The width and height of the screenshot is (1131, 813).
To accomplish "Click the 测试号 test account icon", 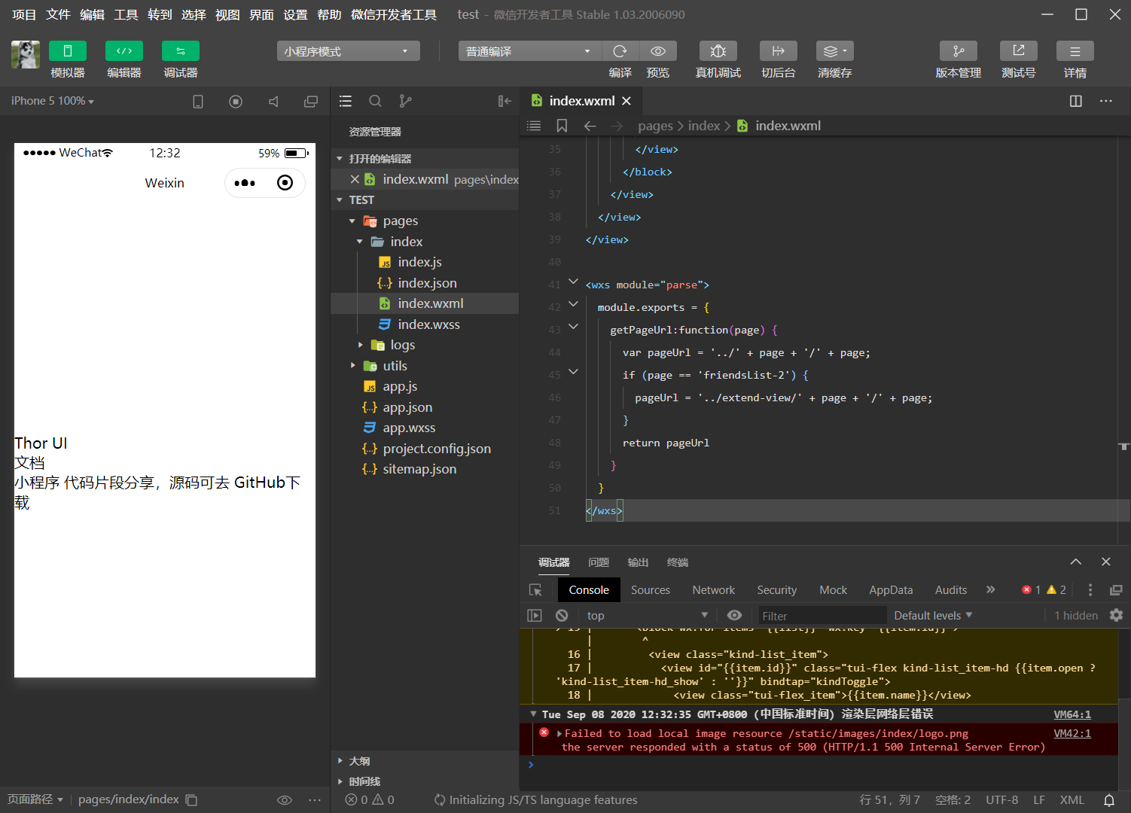I will tap(1019, 51).
